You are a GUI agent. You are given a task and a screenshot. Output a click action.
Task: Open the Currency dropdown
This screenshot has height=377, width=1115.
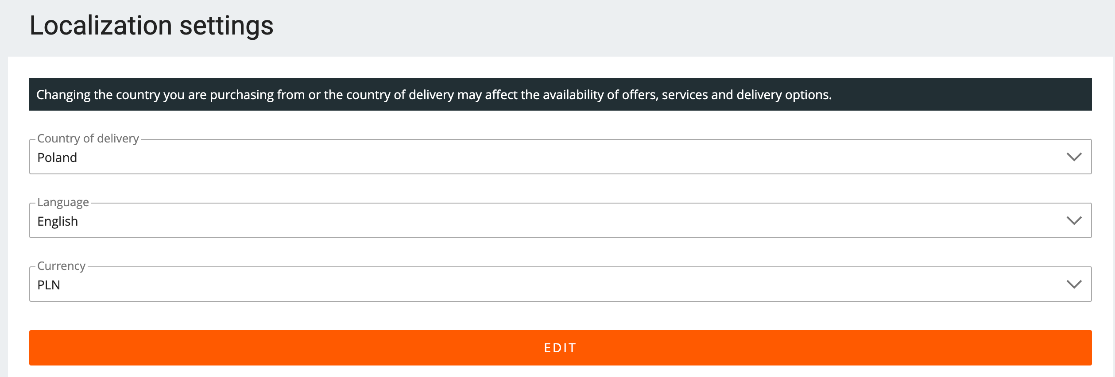[560, 284]
